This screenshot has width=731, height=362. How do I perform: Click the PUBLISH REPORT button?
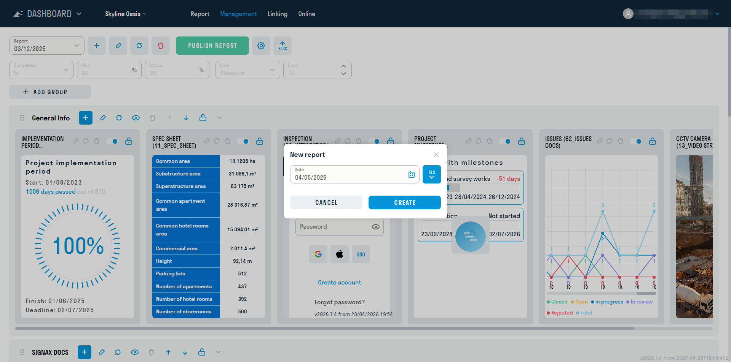point(212,46)
